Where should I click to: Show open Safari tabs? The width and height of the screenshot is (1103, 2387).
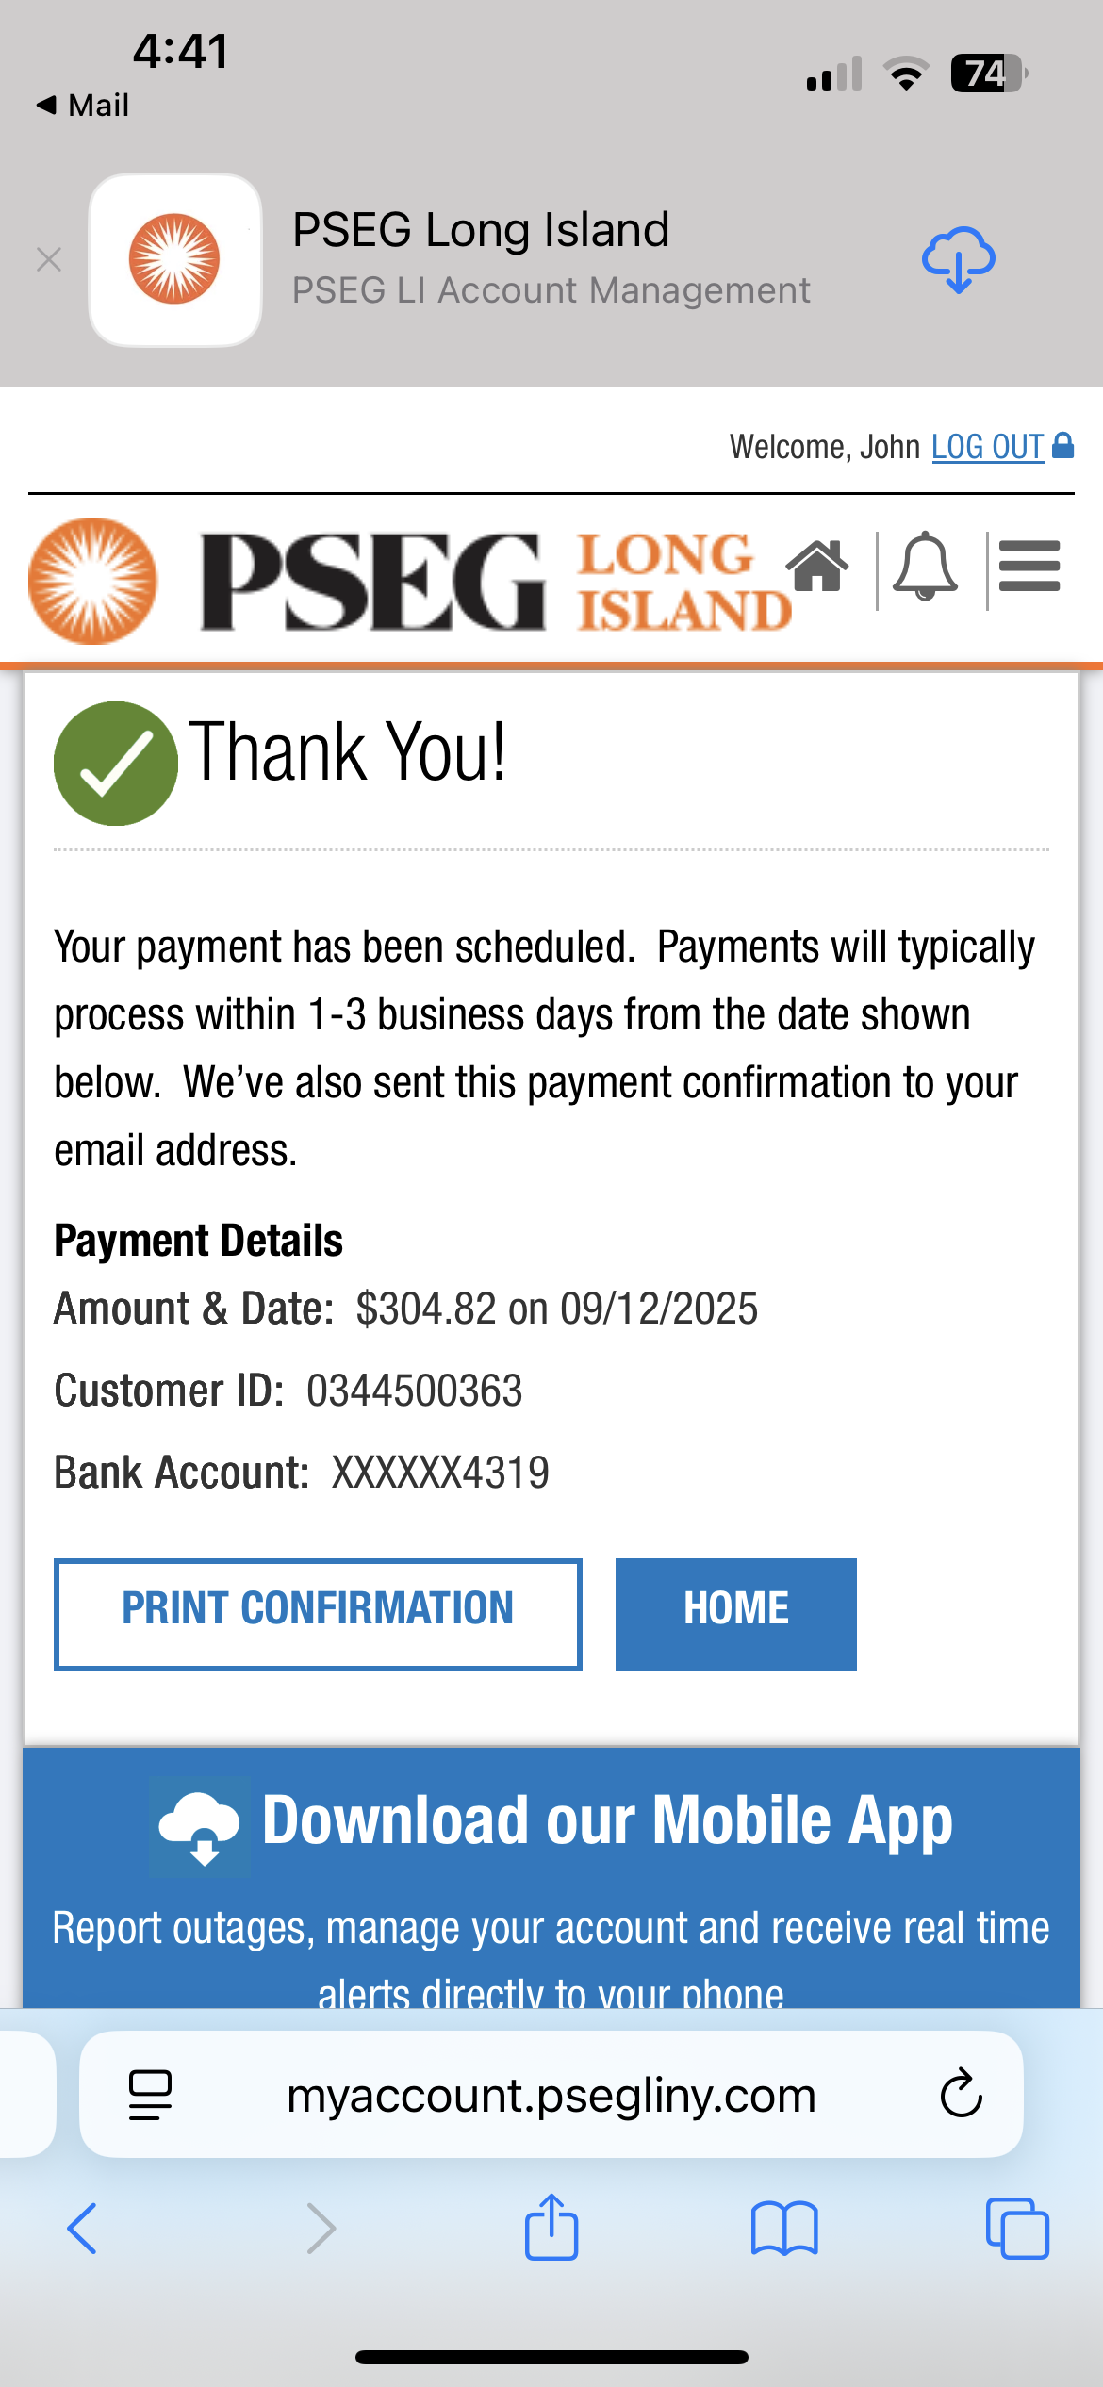[1016, 2229]
